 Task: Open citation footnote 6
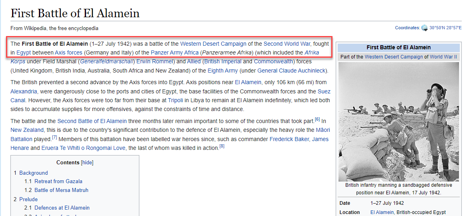[x=317, y=119]
